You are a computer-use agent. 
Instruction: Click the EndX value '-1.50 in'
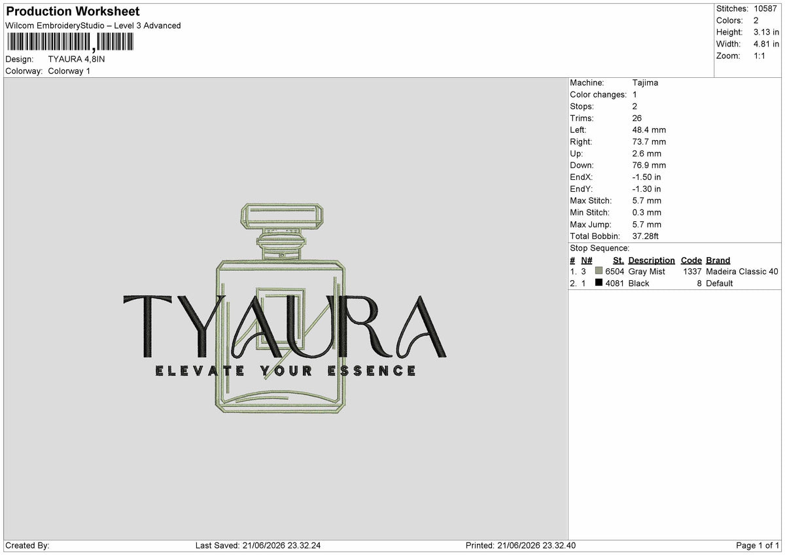pyautogui.click(x=646, y=177)
